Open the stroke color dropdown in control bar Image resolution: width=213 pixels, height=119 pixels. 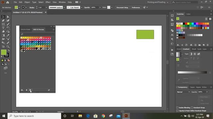pos(26,7)
